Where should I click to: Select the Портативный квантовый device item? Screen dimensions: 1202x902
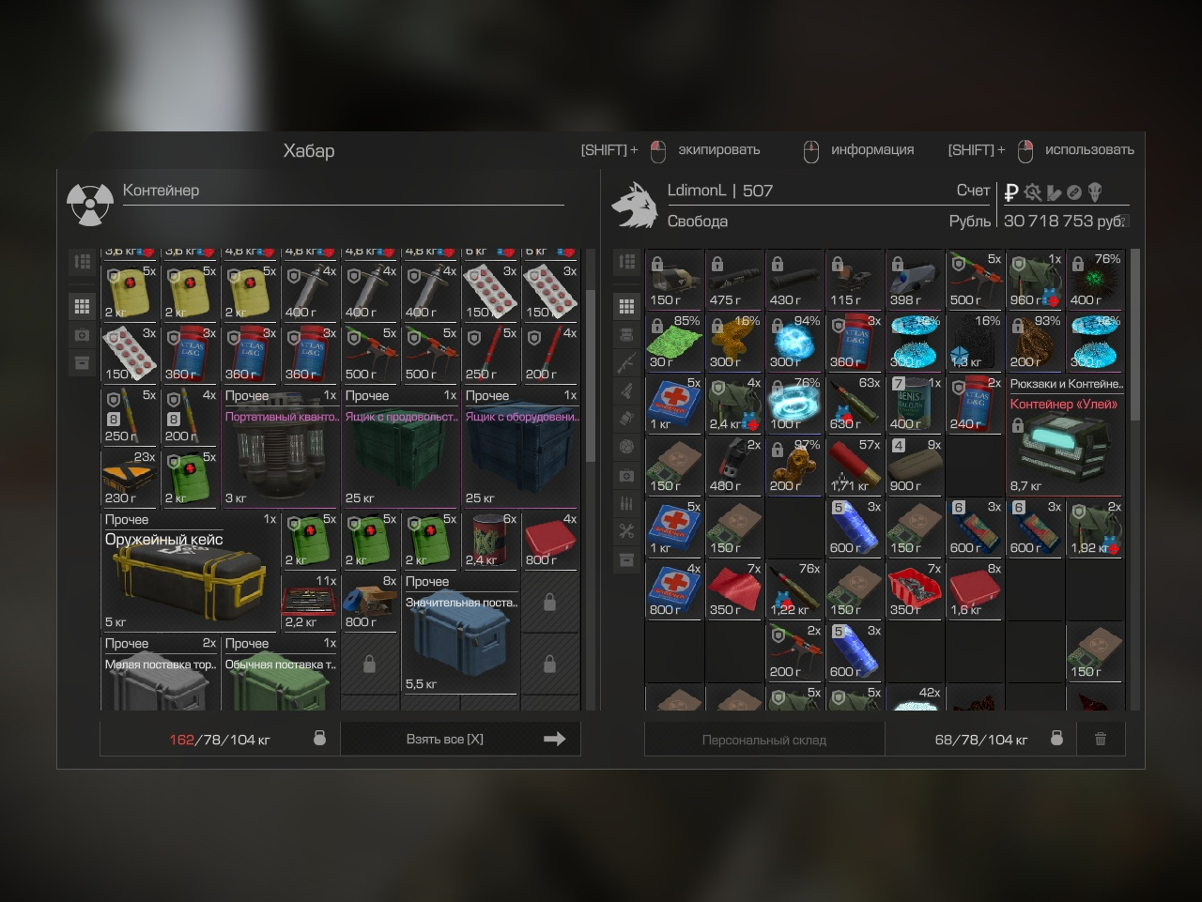coord(280,447)
